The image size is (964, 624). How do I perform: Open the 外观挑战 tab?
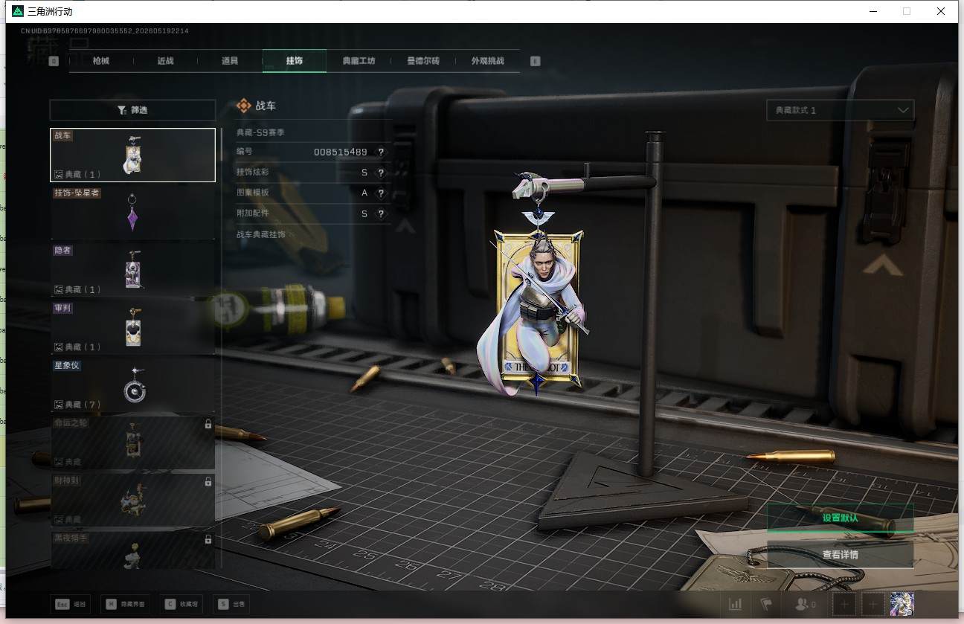click(x=488, y=61)
